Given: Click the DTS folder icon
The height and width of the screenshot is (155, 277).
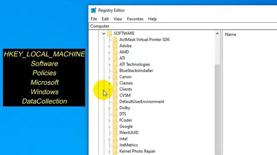Looking at the screenshot, I should 115,114.
